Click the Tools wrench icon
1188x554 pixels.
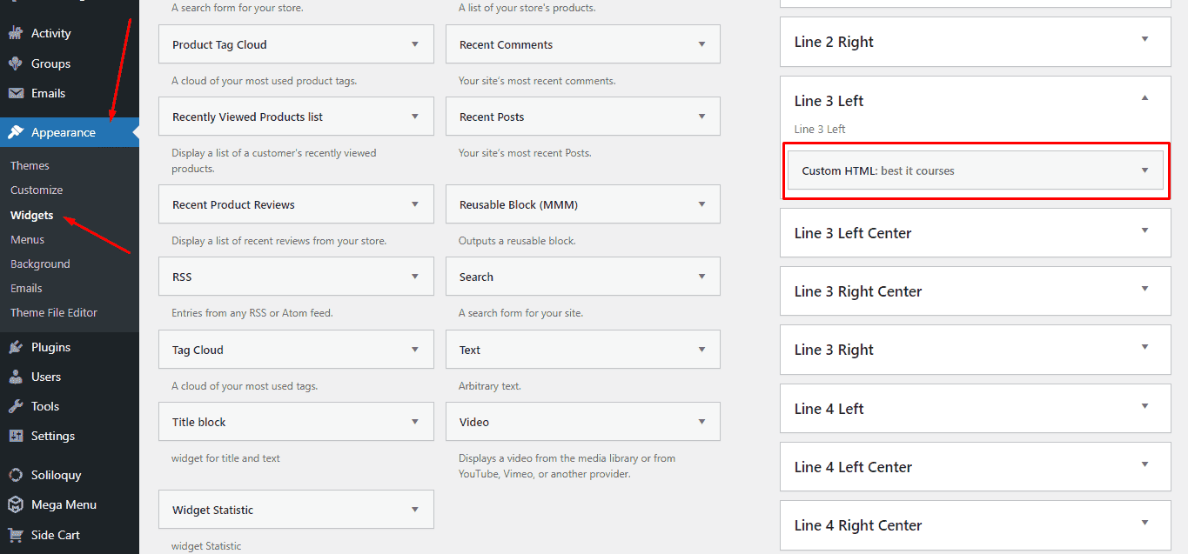[16, 406]
